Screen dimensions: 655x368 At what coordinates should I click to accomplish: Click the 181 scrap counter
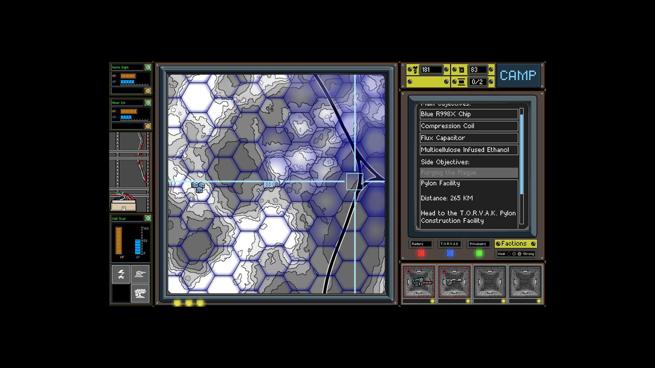(431, 70)
